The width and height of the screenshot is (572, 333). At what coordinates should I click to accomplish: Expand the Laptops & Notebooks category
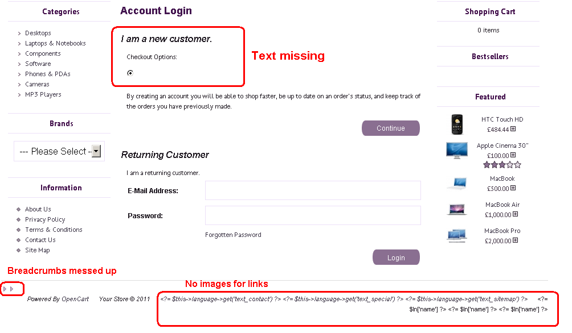(x=55, y=43)
